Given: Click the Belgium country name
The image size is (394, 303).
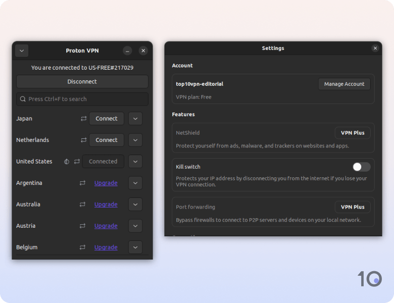Looking at the screenshot, I should pyautogui.click(x=27, y=247).
